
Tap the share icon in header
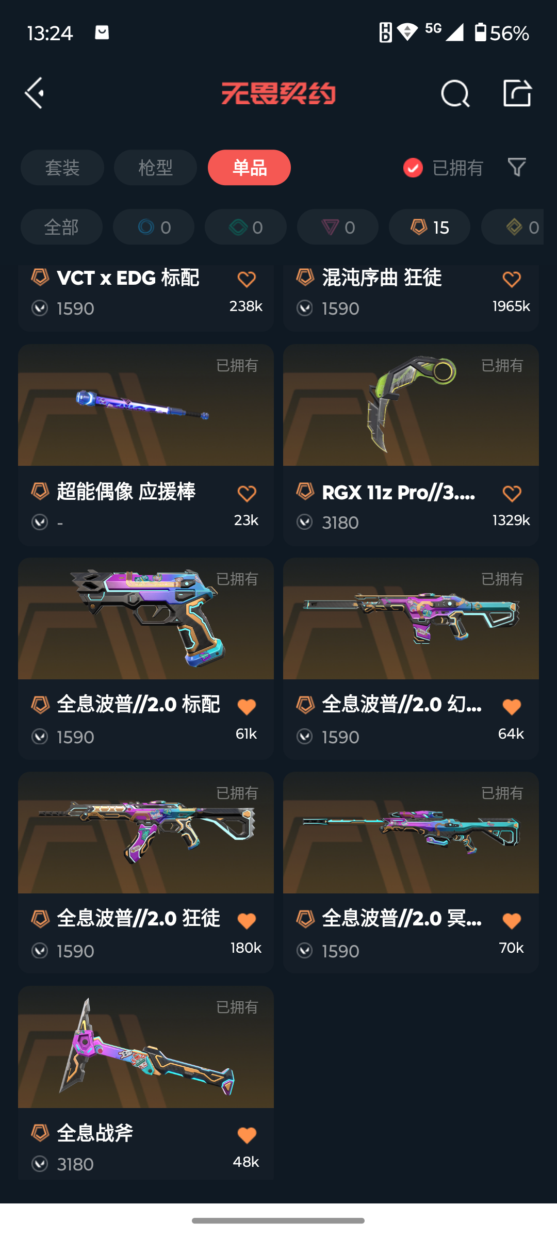coord(517,93)
